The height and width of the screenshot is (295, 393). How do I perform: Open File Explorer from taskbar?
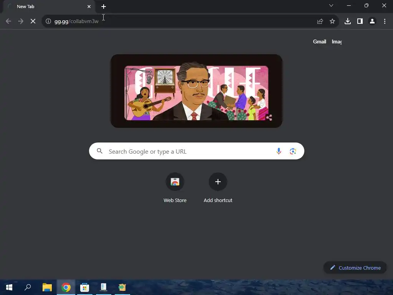[47, 287]
